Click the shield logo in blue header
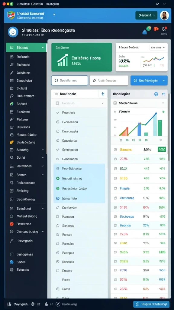 [x=11, y=15]
